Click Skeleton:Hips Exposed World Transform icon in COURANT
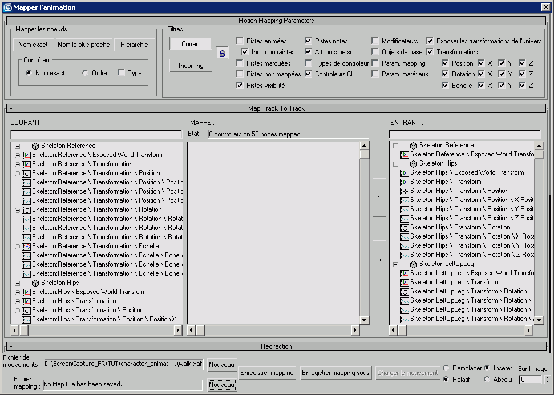The width and height of the screenshot is (554, 395). [x=26, y=292]
